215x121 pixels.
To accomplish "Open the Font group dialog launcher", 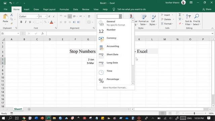I will [56, 28].
